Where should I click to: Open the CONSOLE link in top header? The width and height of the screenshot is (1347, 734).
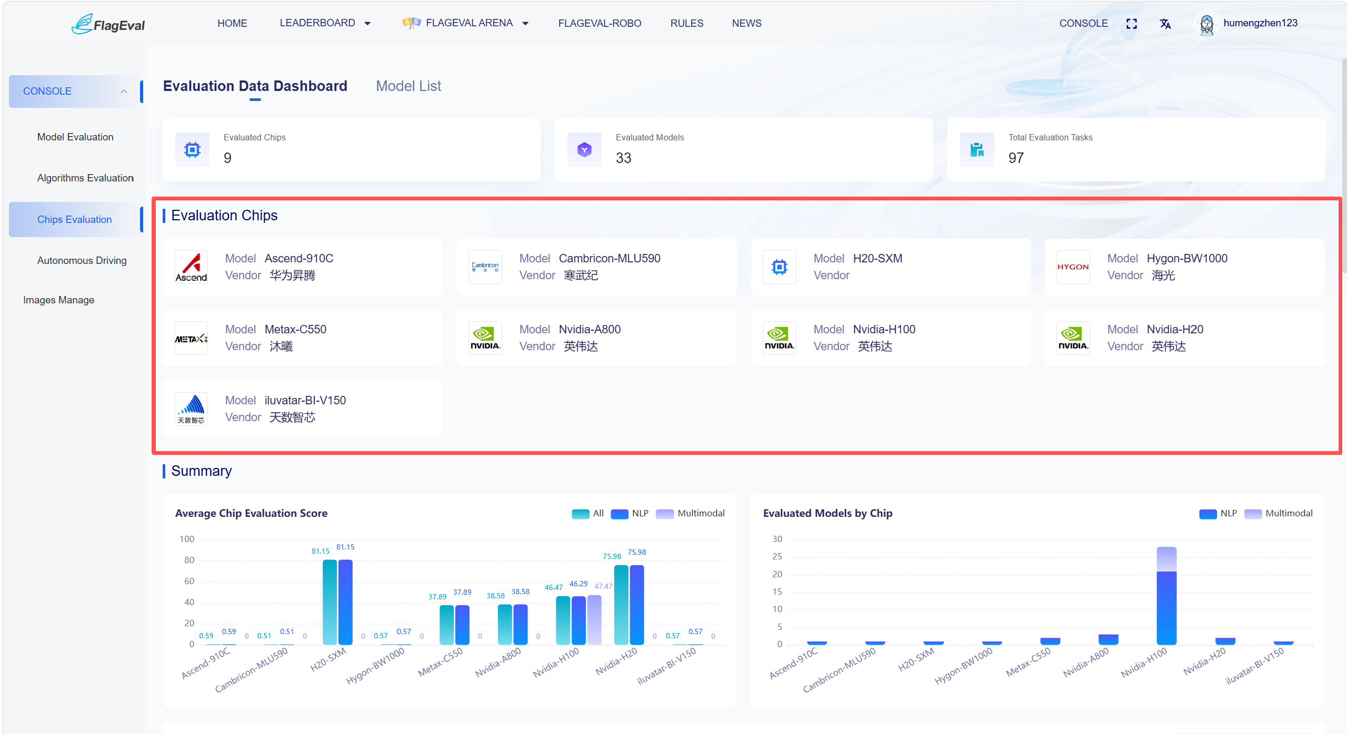(x=1083, y=24)
